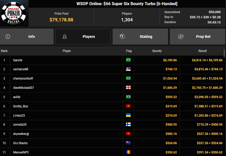Sort by the Result column header
Screen dimensions: 226x156
click(x=202, y=51)
